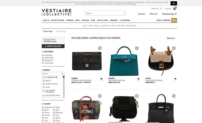The width and height of the screenshot is (202, 123).
Task: Click the user avatar next to Hello guo
Action: click(161, 9)
